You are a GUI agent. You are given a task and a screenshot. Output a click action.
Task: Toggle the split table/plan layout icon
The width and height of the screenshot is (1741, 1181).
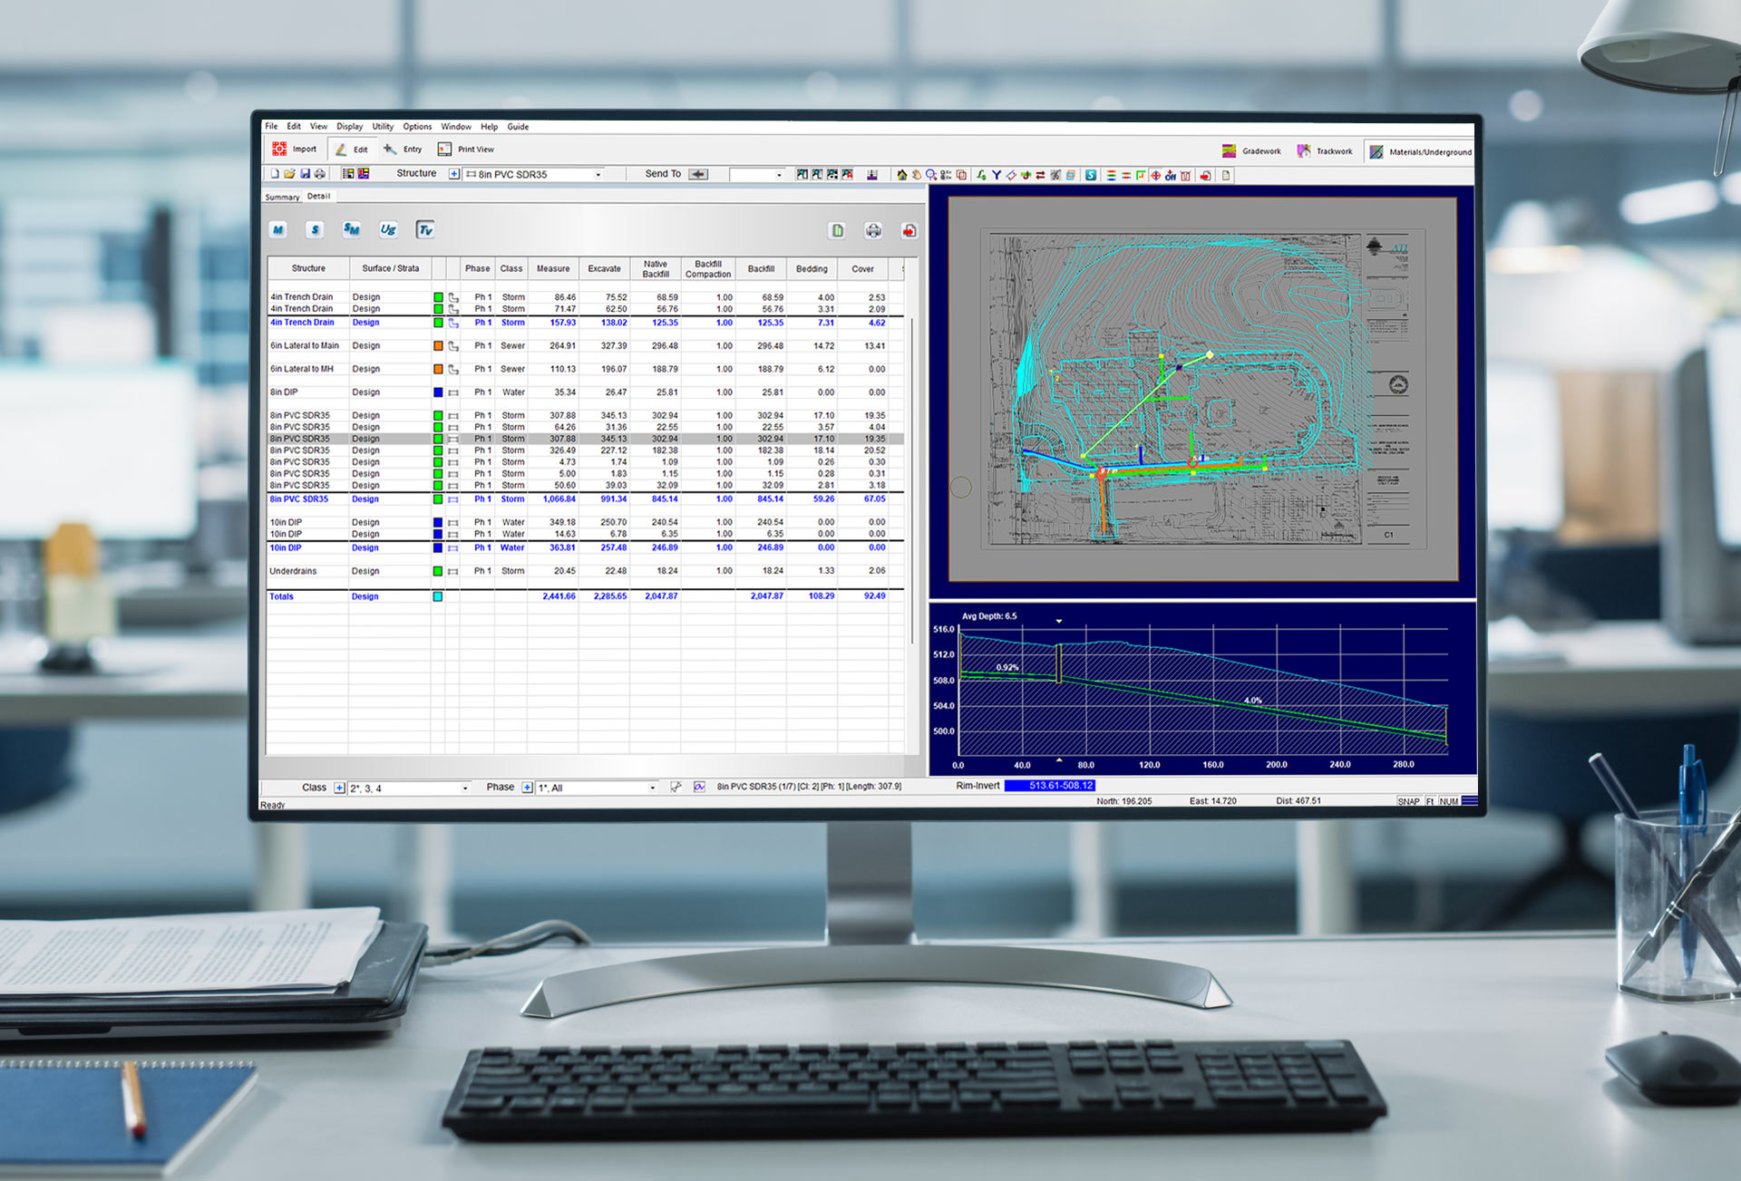pyautogui.click(x=348, y=174)
